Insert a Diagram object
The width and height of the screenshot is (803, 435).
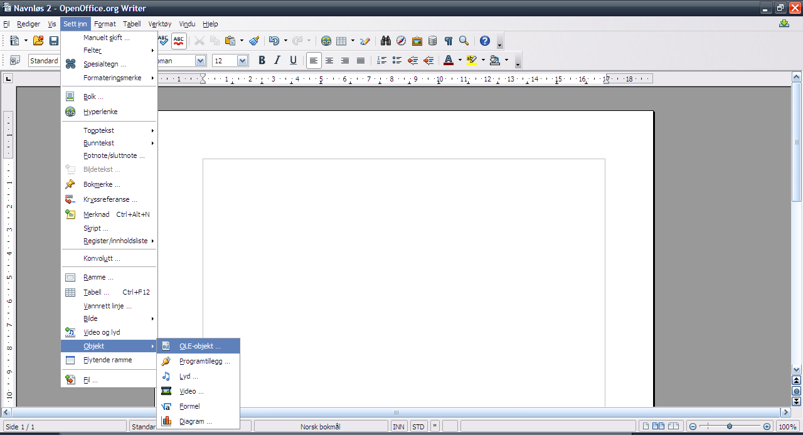coord(198,421)
